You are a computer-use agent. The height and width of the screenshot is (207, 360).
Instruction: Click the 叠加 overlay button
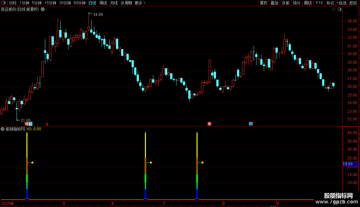pyautogui.click(x=274, y=3)
